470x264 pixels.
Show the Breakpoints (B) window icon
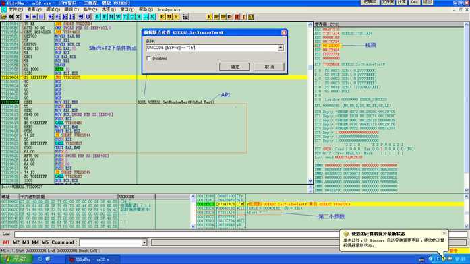click(x=162, y=17)
